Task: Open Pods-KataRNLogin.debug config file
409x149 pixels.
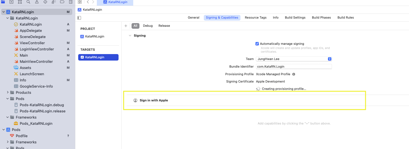Action: point(42,105)
